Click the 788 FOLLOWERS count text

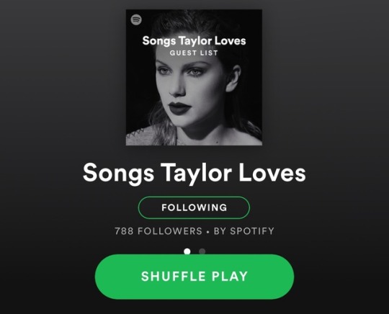[x=158, y=231]
